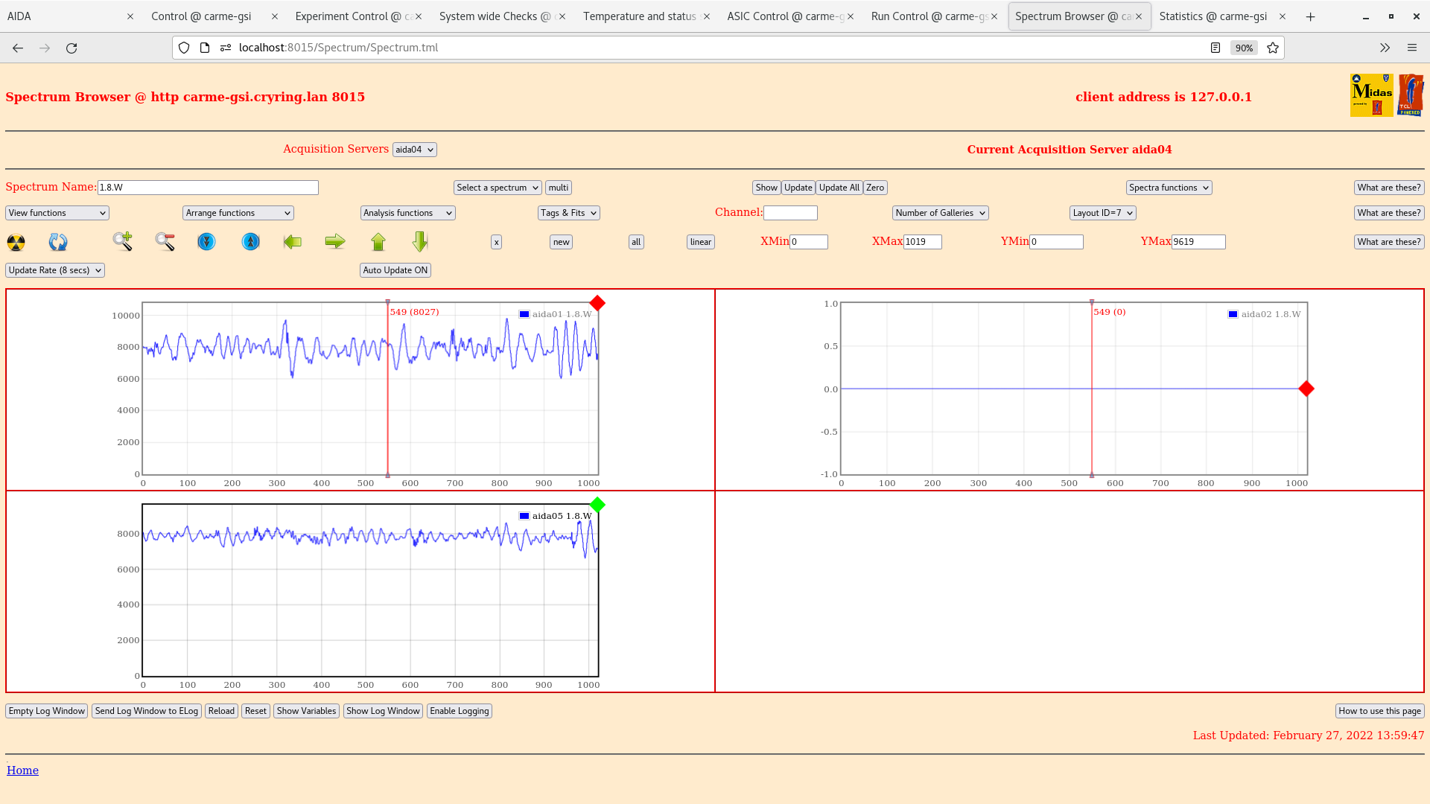Click the Update All button
The width and height of the screenshot is (1430, 804).
coord(839,188)
